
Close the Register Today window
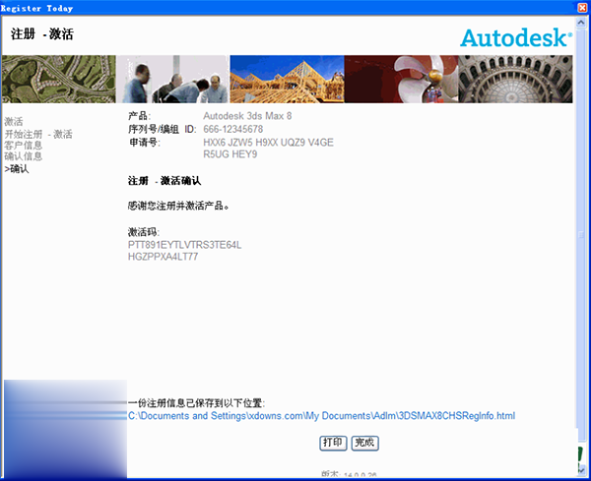tap(583, 8)
